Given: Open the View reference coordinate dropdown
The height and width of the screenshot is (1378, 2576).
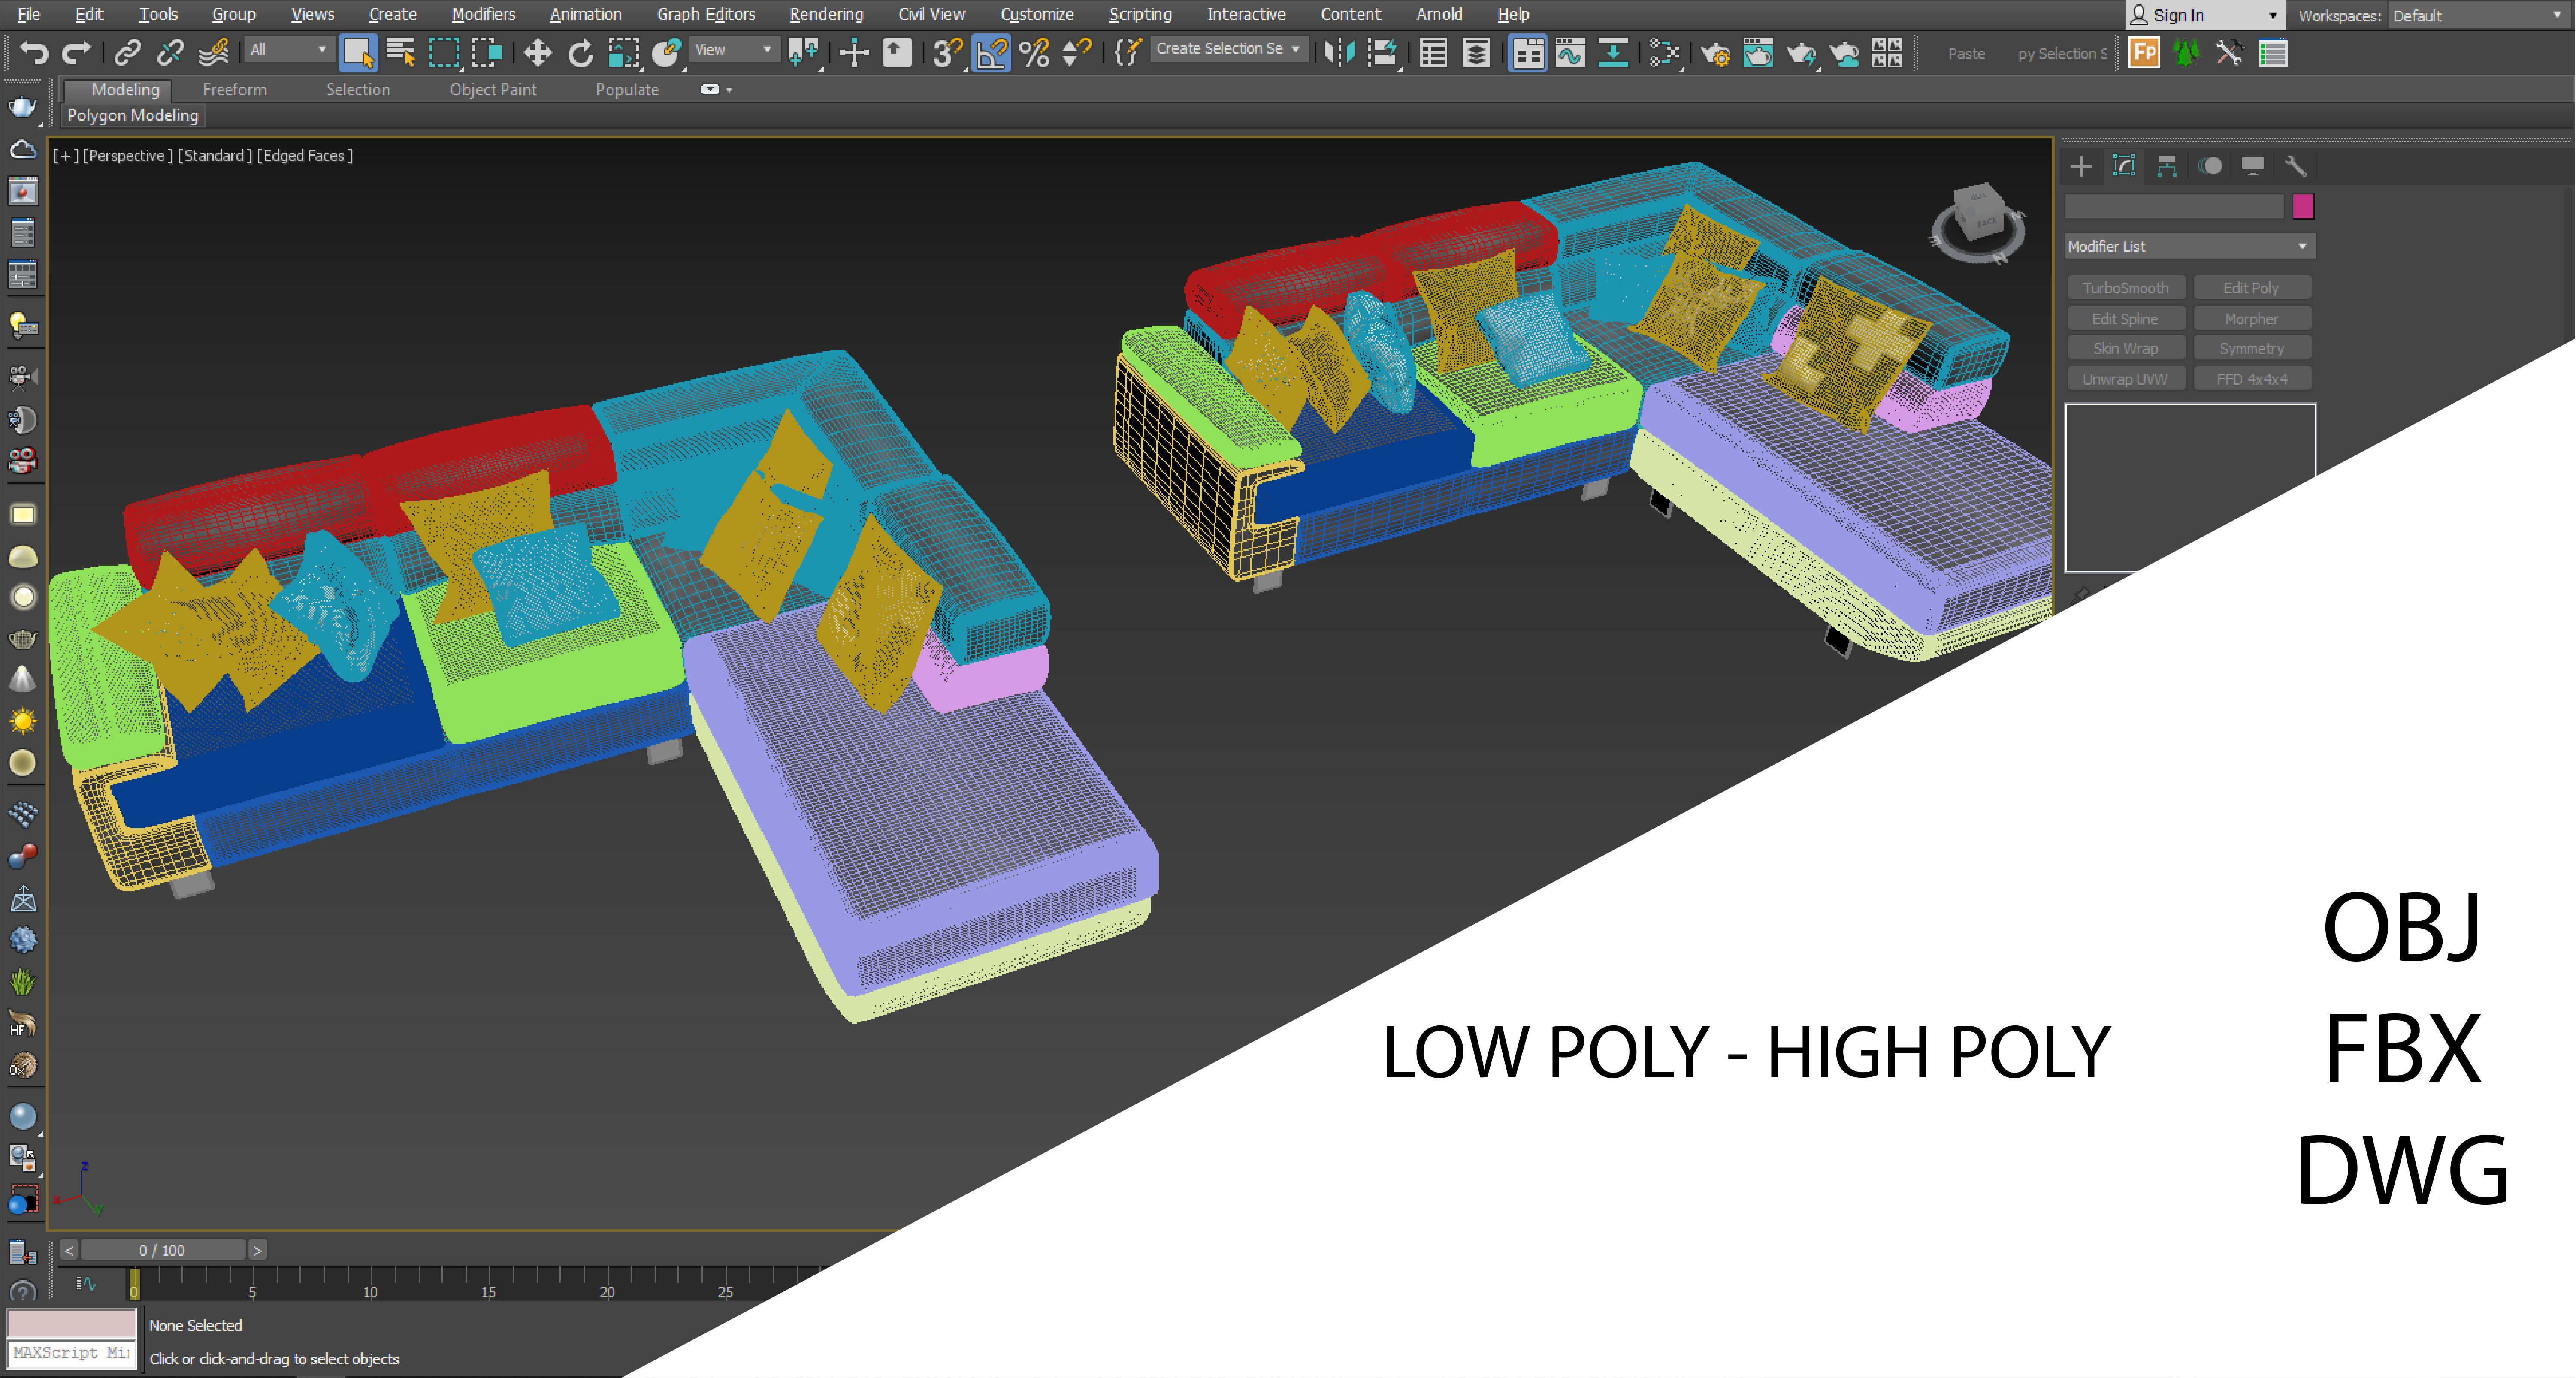Looking at the screenshot, I should pyautogui.click(x=734, y=49).
